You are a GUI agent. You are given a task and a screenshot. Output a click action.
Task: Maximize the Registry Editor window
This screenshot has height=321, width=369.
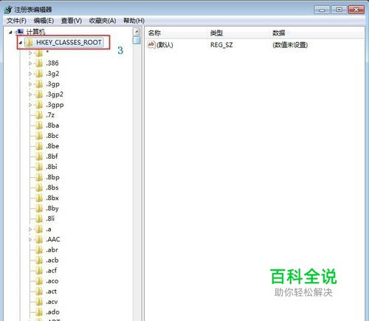point(339,10)
